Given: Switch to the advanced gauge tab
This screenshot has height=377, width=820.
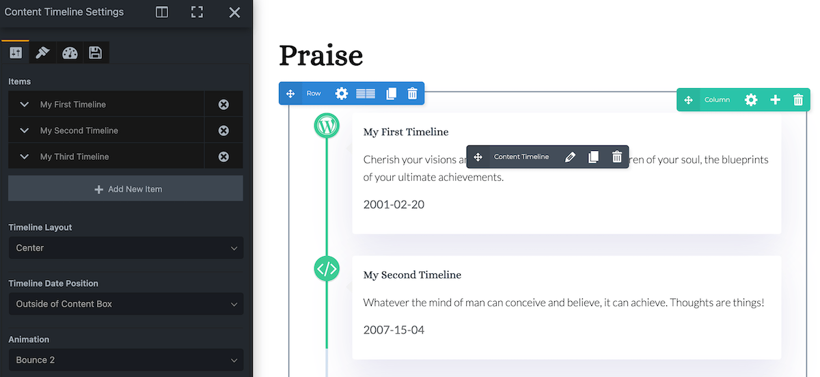Looking at the screenshot, I should [x=70, y=53].
